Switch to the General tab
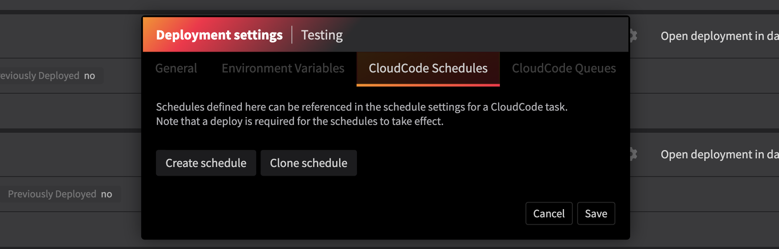This screenshot has height=249, width=779. point(176,68)
